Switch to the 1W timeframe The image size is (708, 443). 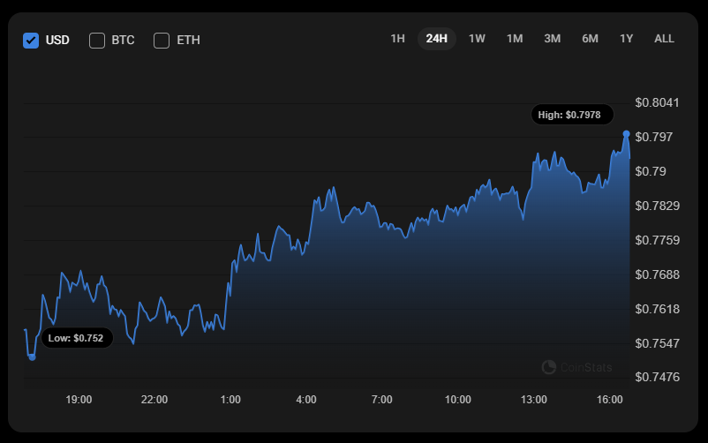tap(477, 39)
